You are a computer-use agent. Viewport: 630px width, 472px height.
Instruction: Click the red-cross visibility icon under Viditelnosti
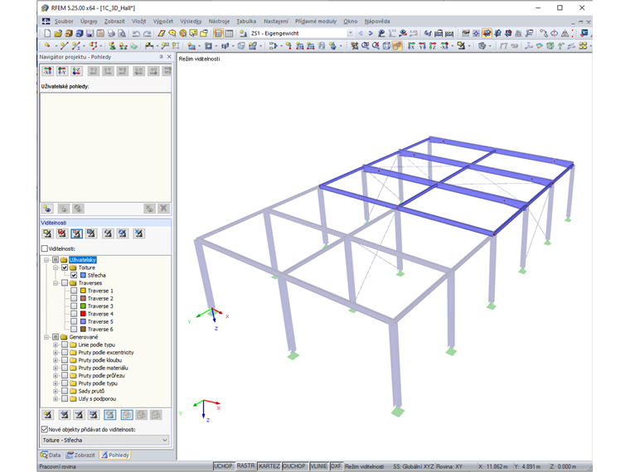[62, 234]
